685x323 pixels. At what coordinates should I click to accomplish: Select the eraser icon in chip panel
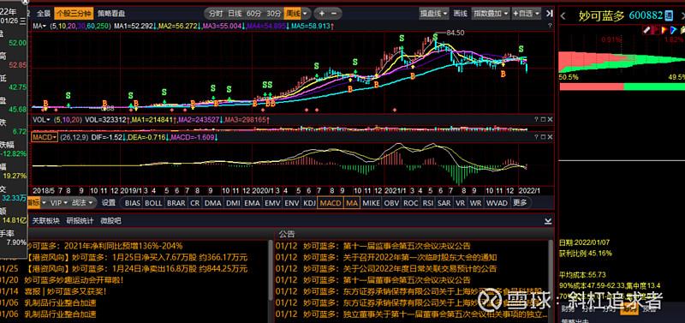(647, 30)
